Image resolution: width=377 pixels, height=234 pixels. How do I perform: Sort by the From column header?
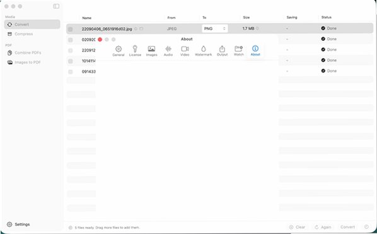[x=171, y=18]
